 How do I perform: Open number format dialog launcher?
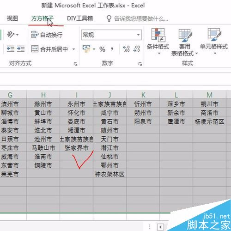coord(140,64)
